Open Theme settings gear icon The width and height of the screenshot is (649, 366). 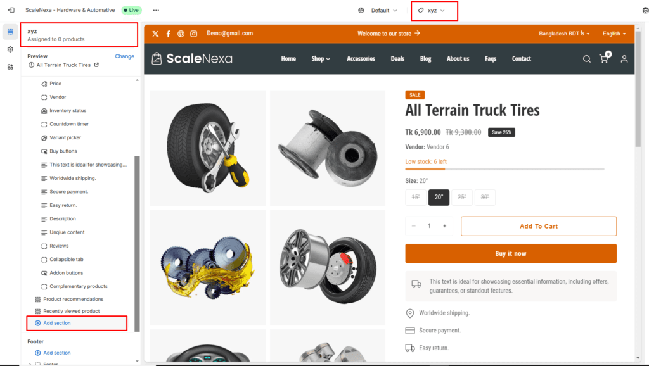pyautogui.click(x=10, y=49)
